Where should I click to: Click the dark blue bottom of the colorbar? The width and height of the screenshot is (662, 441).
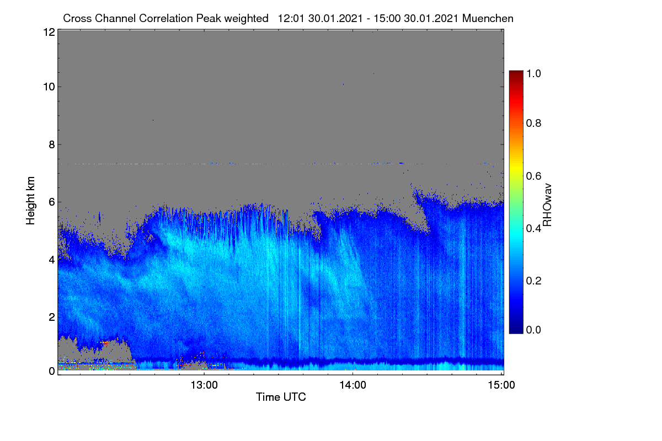(516, 329)
